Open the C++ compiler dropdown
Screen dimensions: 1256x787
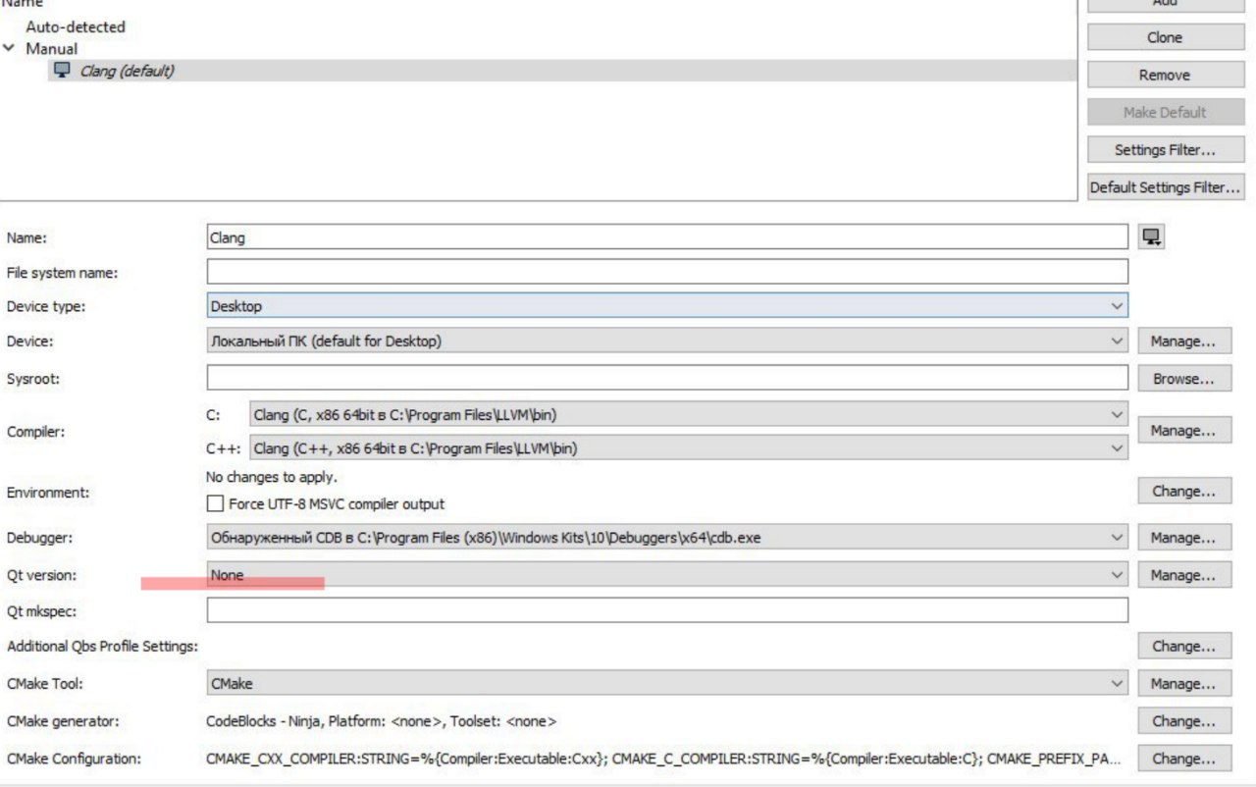click(689, 448)
